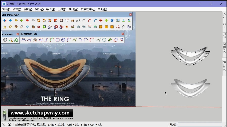Click the scattered red X marks icon
The height and width of the screenshot is (127, 227).
click(x=118, y=27)
